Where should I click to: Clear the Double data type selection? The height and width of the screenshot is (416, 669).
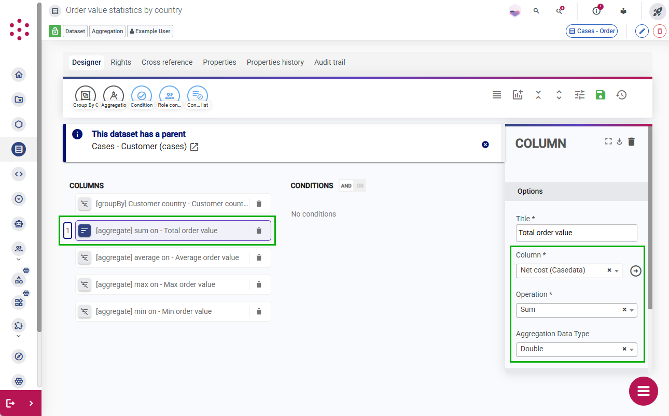[624, 349]
